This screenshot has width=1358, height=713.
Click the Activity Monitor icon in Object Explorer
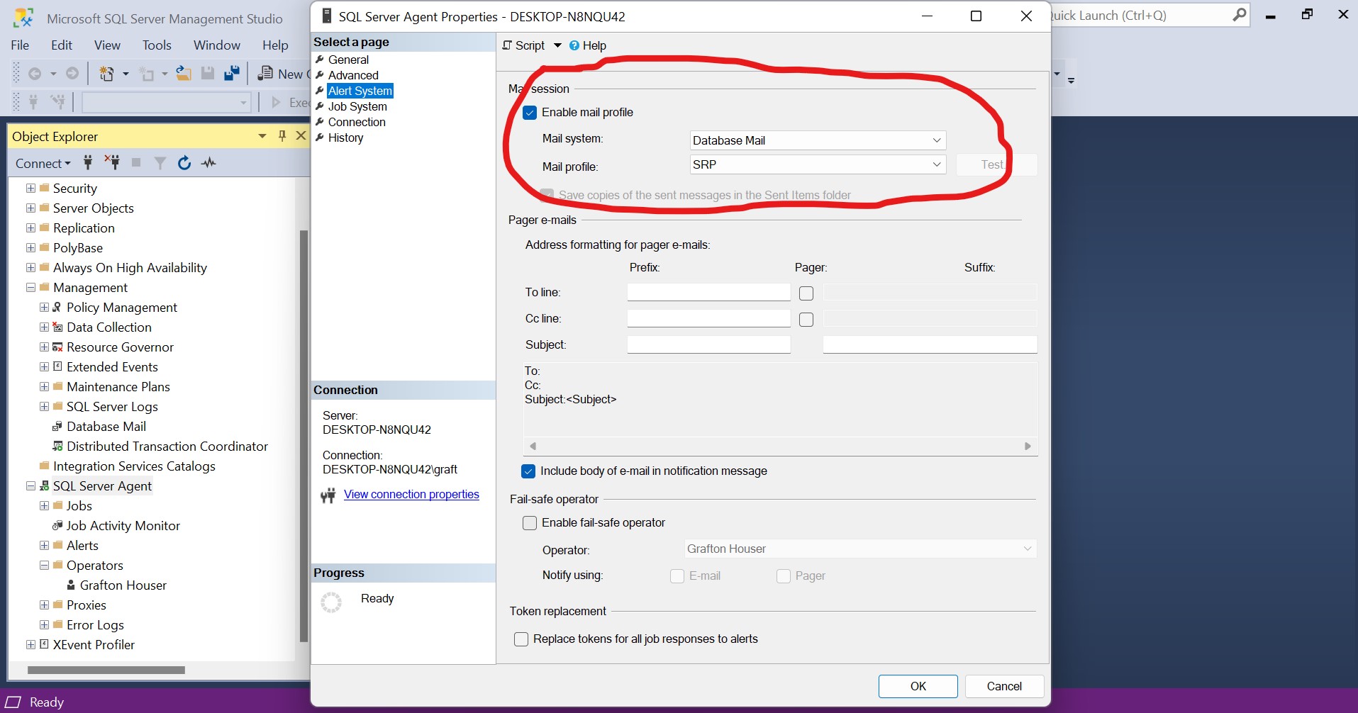pos(208,163)
